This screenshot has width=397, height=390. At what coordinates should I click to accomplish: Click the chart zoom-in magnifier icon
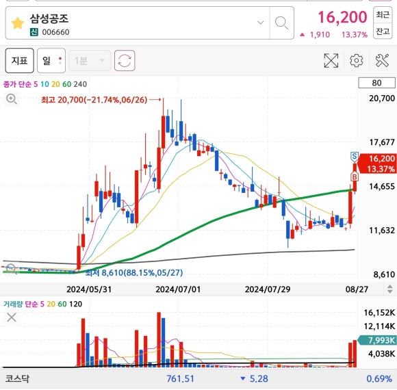[x=12, y=99]
